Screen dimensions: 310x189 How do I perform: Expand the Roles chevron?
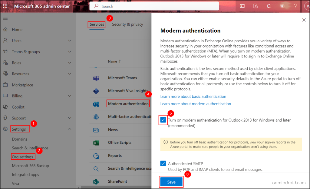(70, 63)
